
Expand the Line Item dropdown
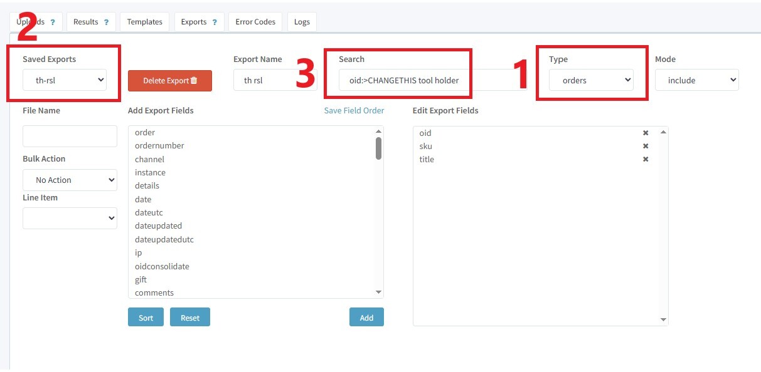pos(70,218)
